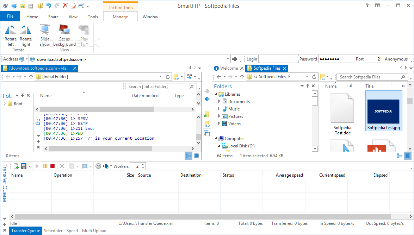Click the search magnifier in Search Softpedia Files

(403, 77)
